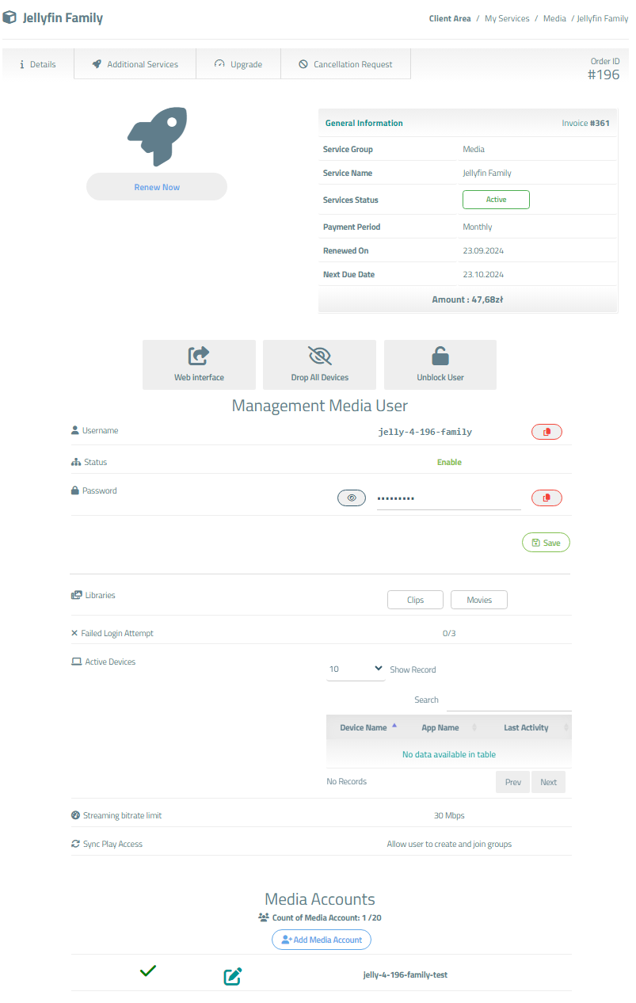
Task: Click the username text jelly-4-196-family
Action: coord(425,432)
